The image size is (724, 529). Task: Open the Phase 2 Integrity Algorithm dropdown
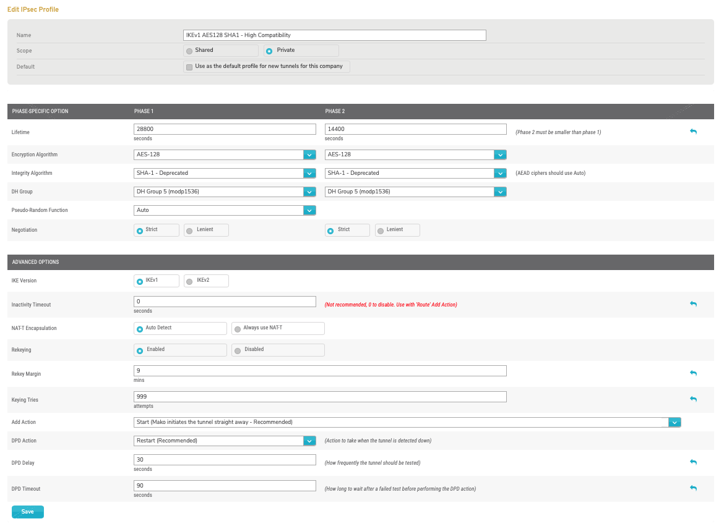(500, 173)
